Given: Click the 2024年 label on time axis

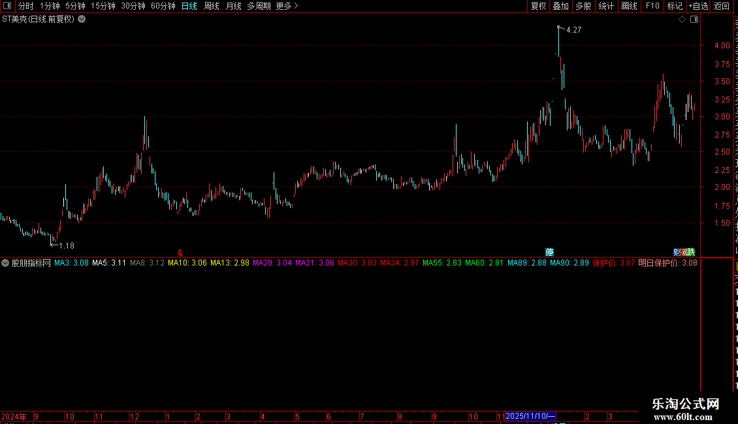Looking at the screenshot, I should pos(14,416).
